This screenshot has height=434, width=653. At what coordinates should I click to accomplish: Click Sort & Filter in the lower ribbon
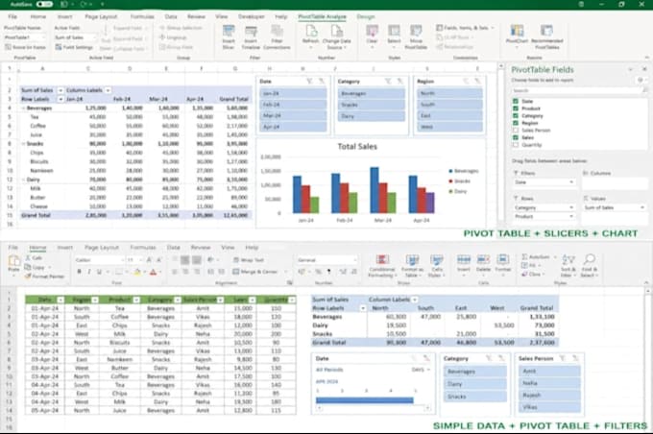(568, 266)
